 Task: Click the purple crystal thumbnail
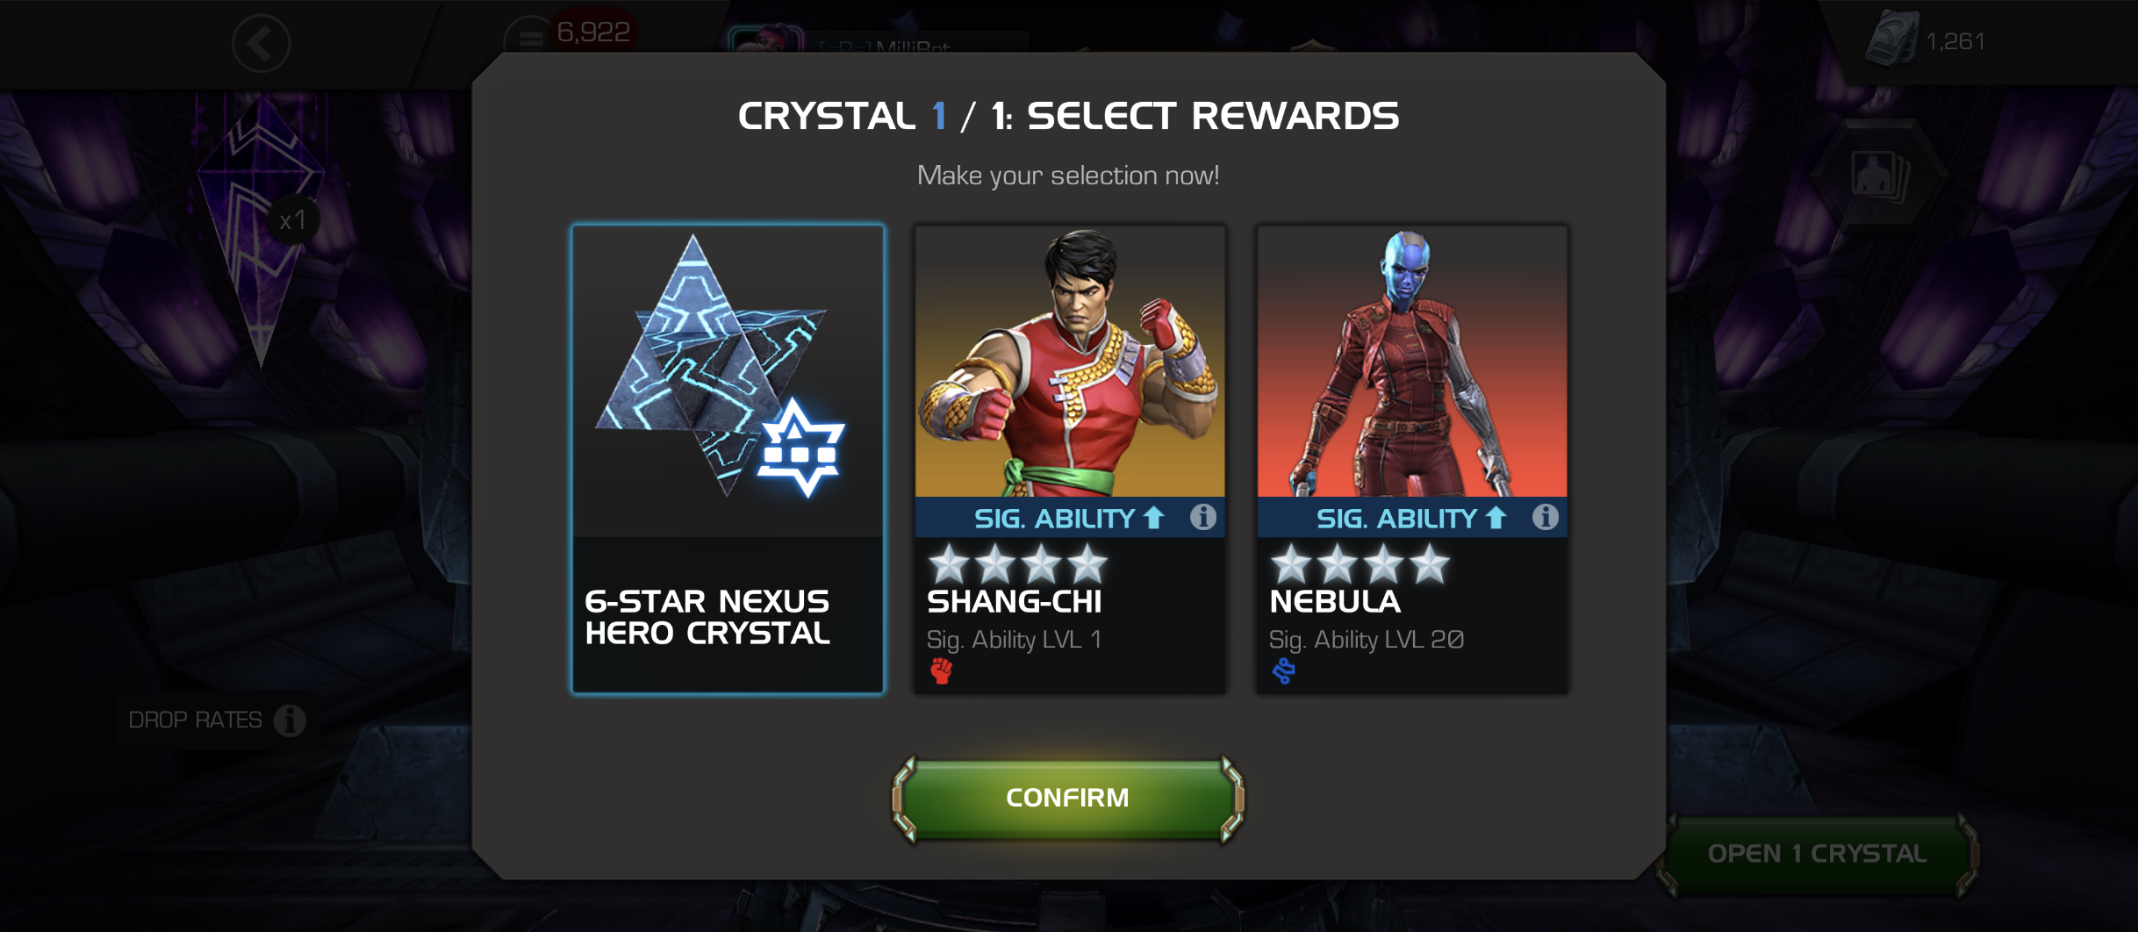coord(261,231)
